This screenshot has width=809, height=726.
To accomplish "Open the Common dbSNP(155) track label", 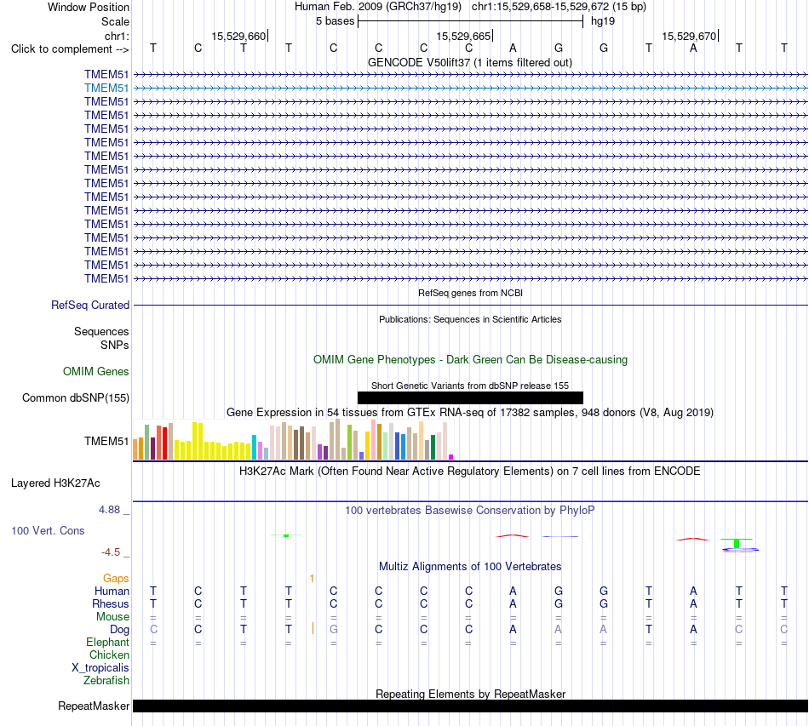I will coord(76,398).
